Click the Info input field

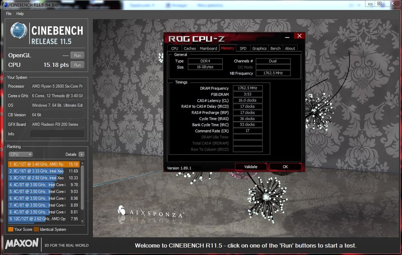coord(58,134)
